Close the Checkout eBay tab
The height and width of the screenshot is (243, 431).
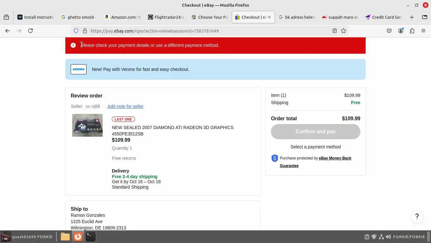(269, 17)
